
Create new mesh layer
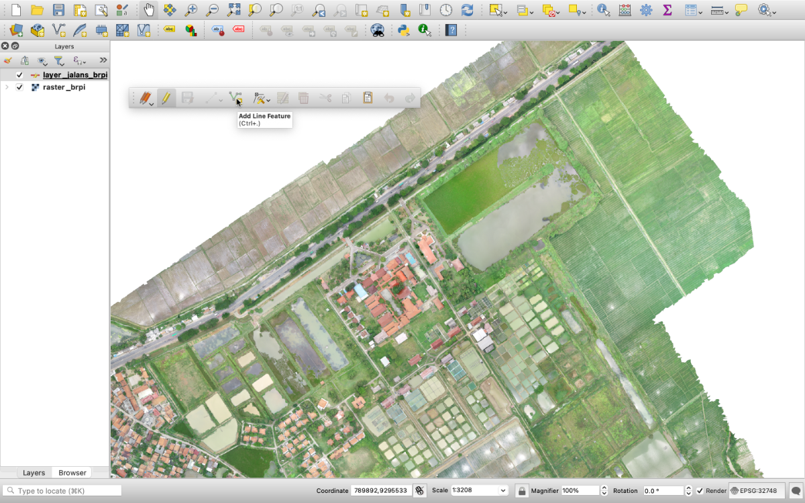(x=122, y=30)
